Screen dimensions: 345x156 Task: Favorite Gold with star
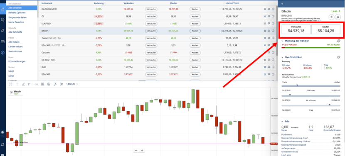[x=265, y=67]
